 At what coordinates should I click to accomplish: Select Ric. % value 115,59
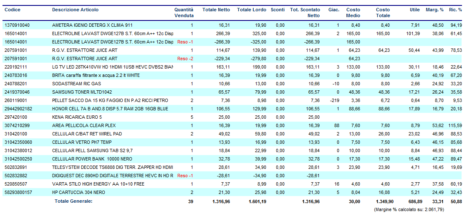(455, 125)
